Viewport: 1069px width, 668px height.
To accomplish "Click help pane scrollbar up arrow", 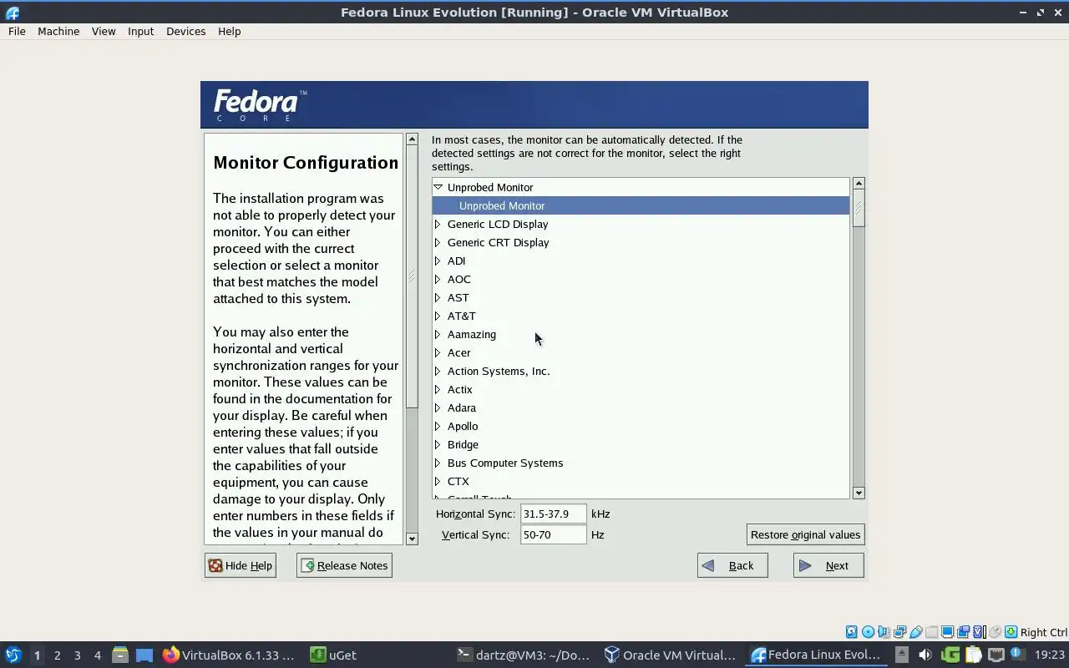I will (x=412, y=139).
